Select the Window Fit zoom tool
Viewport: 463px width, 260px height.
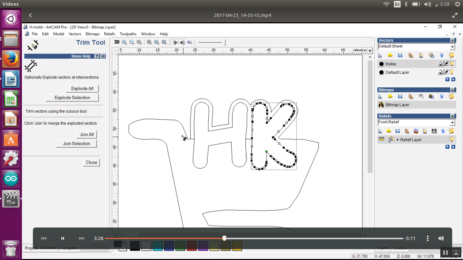click(157, 42)
